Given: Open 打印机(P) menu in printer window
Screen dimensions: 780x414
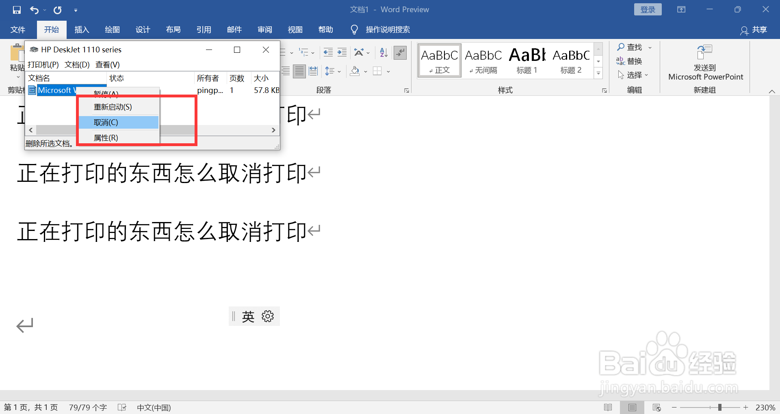Looking at the screenshot, I should 43,65.
